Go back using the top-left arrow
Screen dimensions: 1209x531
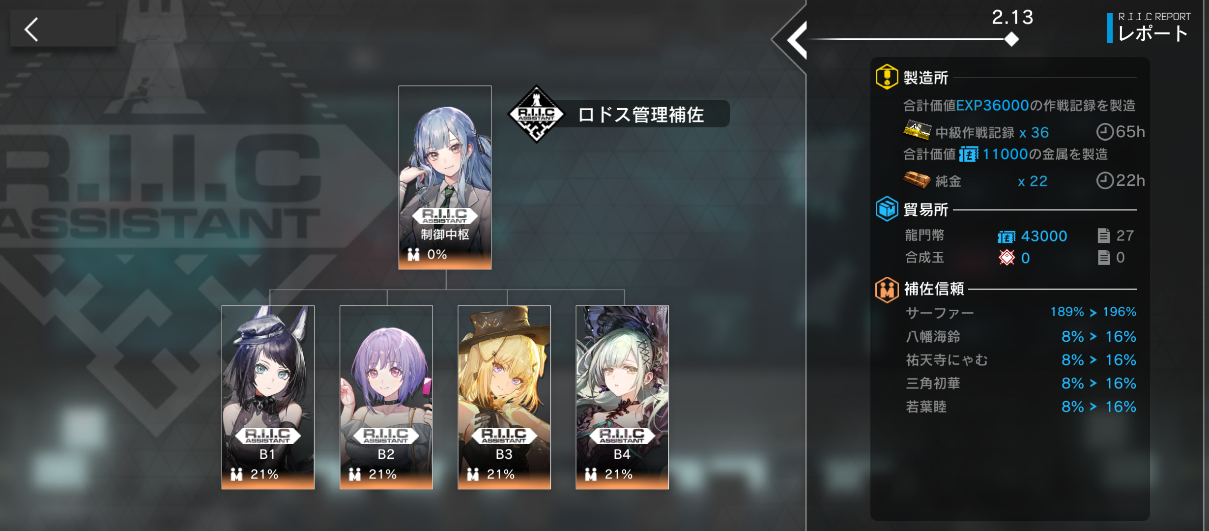(x=63, y=29)
